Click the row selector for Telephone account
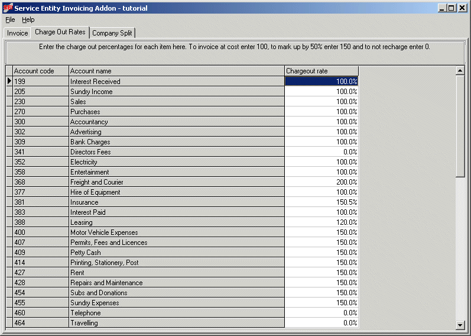Viewport: 471px width, 336px height. click(x=9, y=313)
